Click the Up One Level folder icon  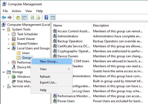[x=18, y=17]
